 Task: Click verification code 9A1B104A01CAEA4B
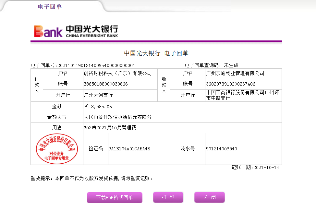(x=129, y=149)
